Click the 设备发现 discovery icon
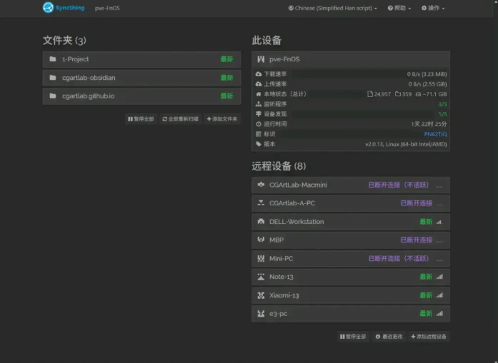This screenshot has width=498, height=363. click(x=259, y=114)
